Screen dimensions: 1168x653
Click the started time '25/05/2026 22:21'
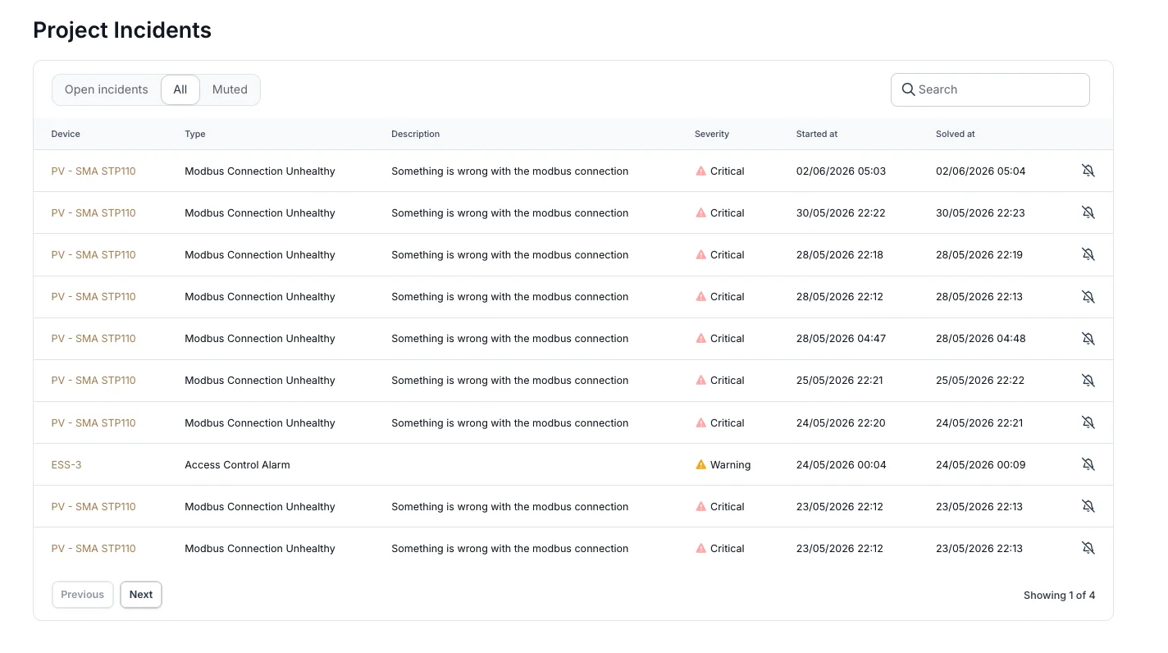coord(840,381)
